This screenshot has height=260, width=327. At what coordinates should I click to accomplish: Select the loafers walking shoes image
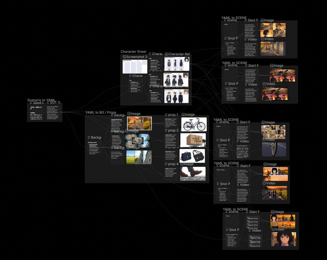coord(193,174)
